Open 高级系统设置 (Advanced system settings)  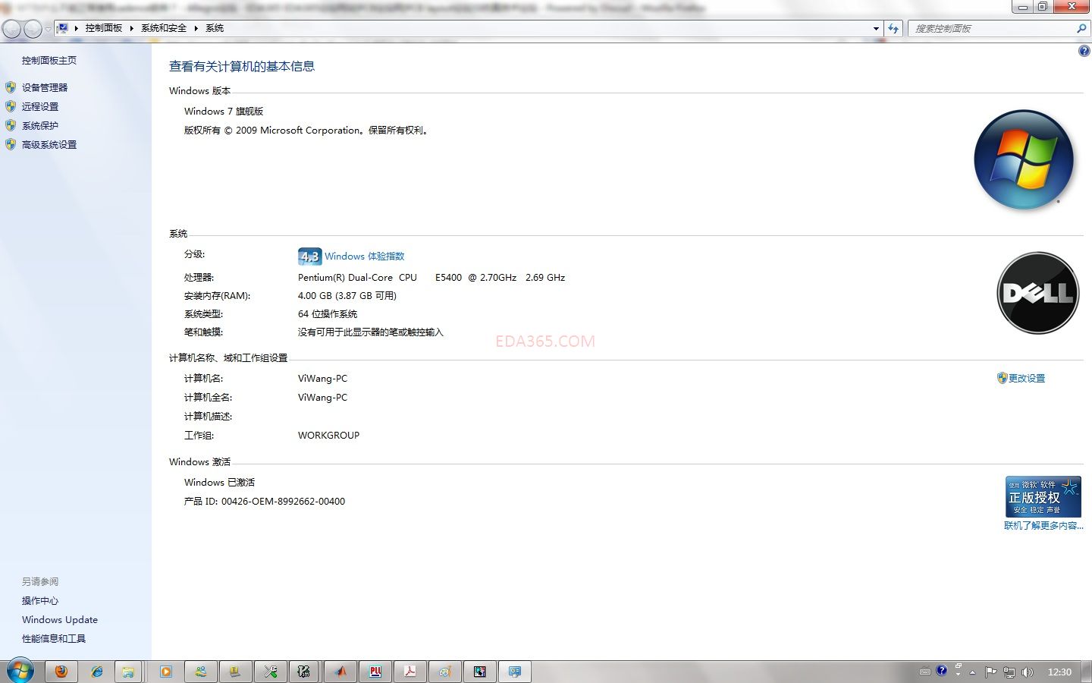tap(49, 145)
